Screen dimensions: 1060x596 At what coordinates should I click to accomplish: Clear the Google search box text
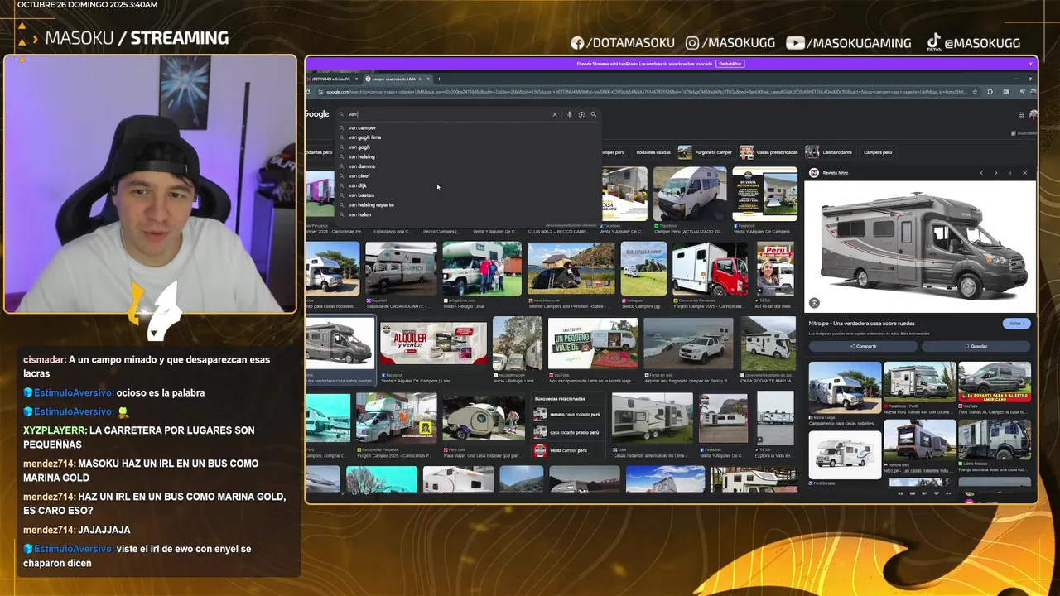tap(555, 114)
